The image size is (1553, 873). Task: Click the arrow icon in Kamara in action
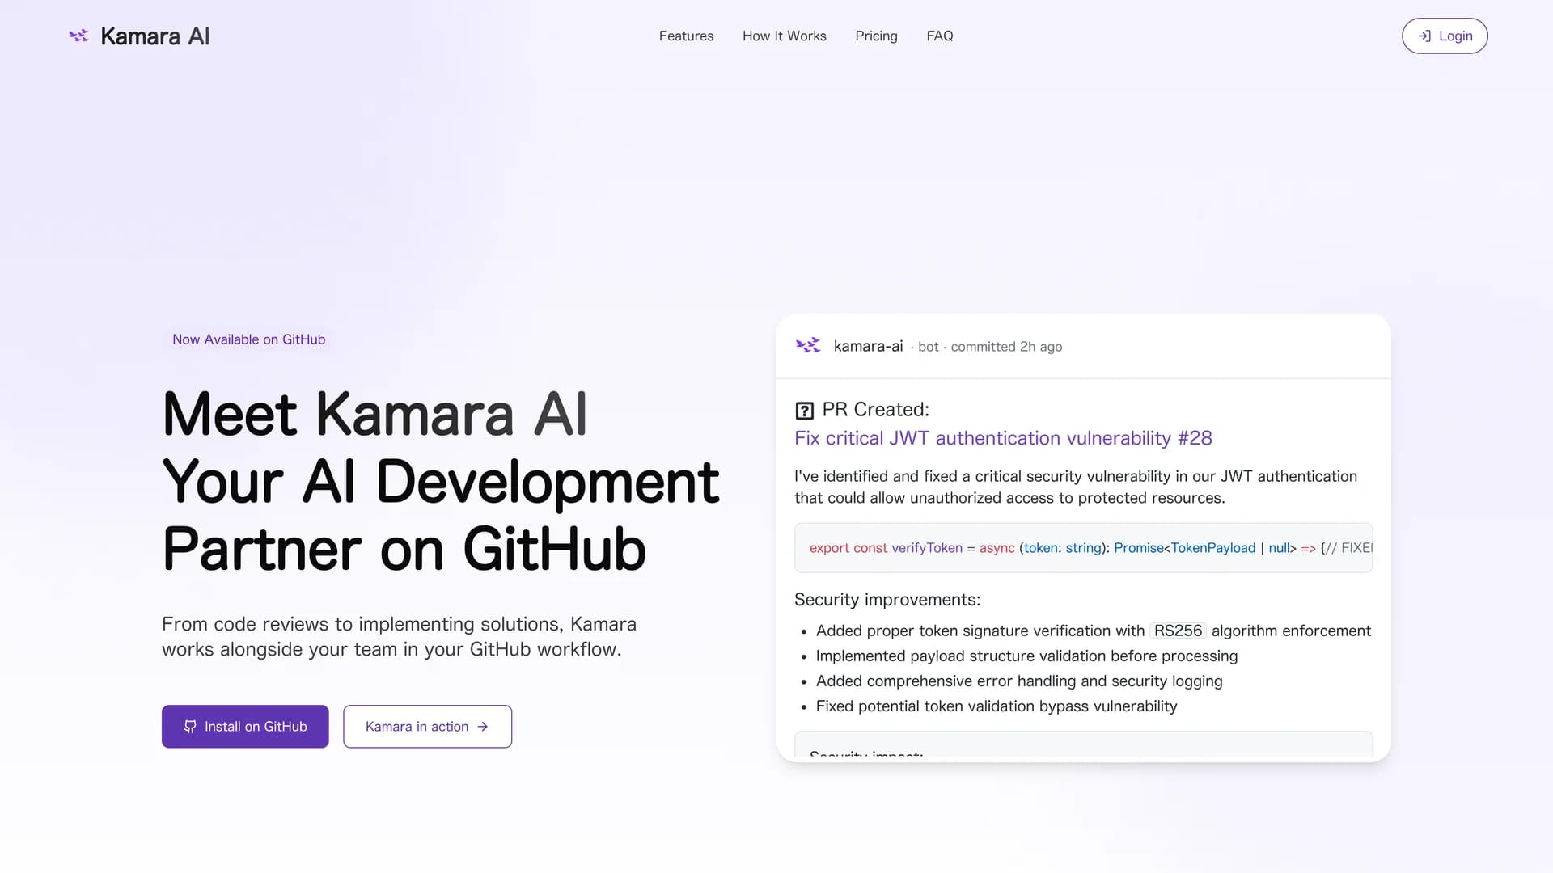click(x=483, y=726)
